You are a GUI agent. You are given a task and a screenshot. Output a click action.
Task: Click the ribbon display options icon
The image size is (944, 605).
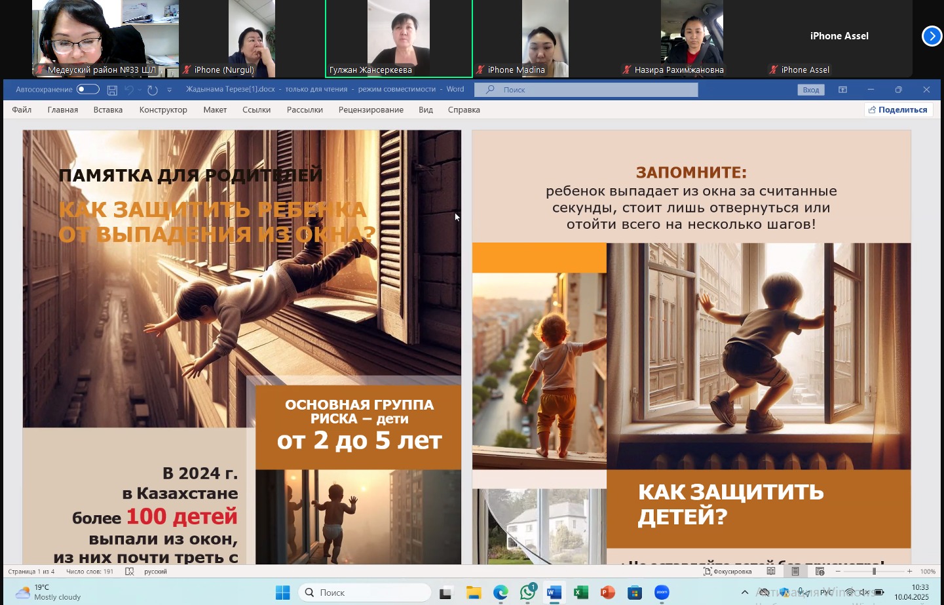click(x=842, y=90)
